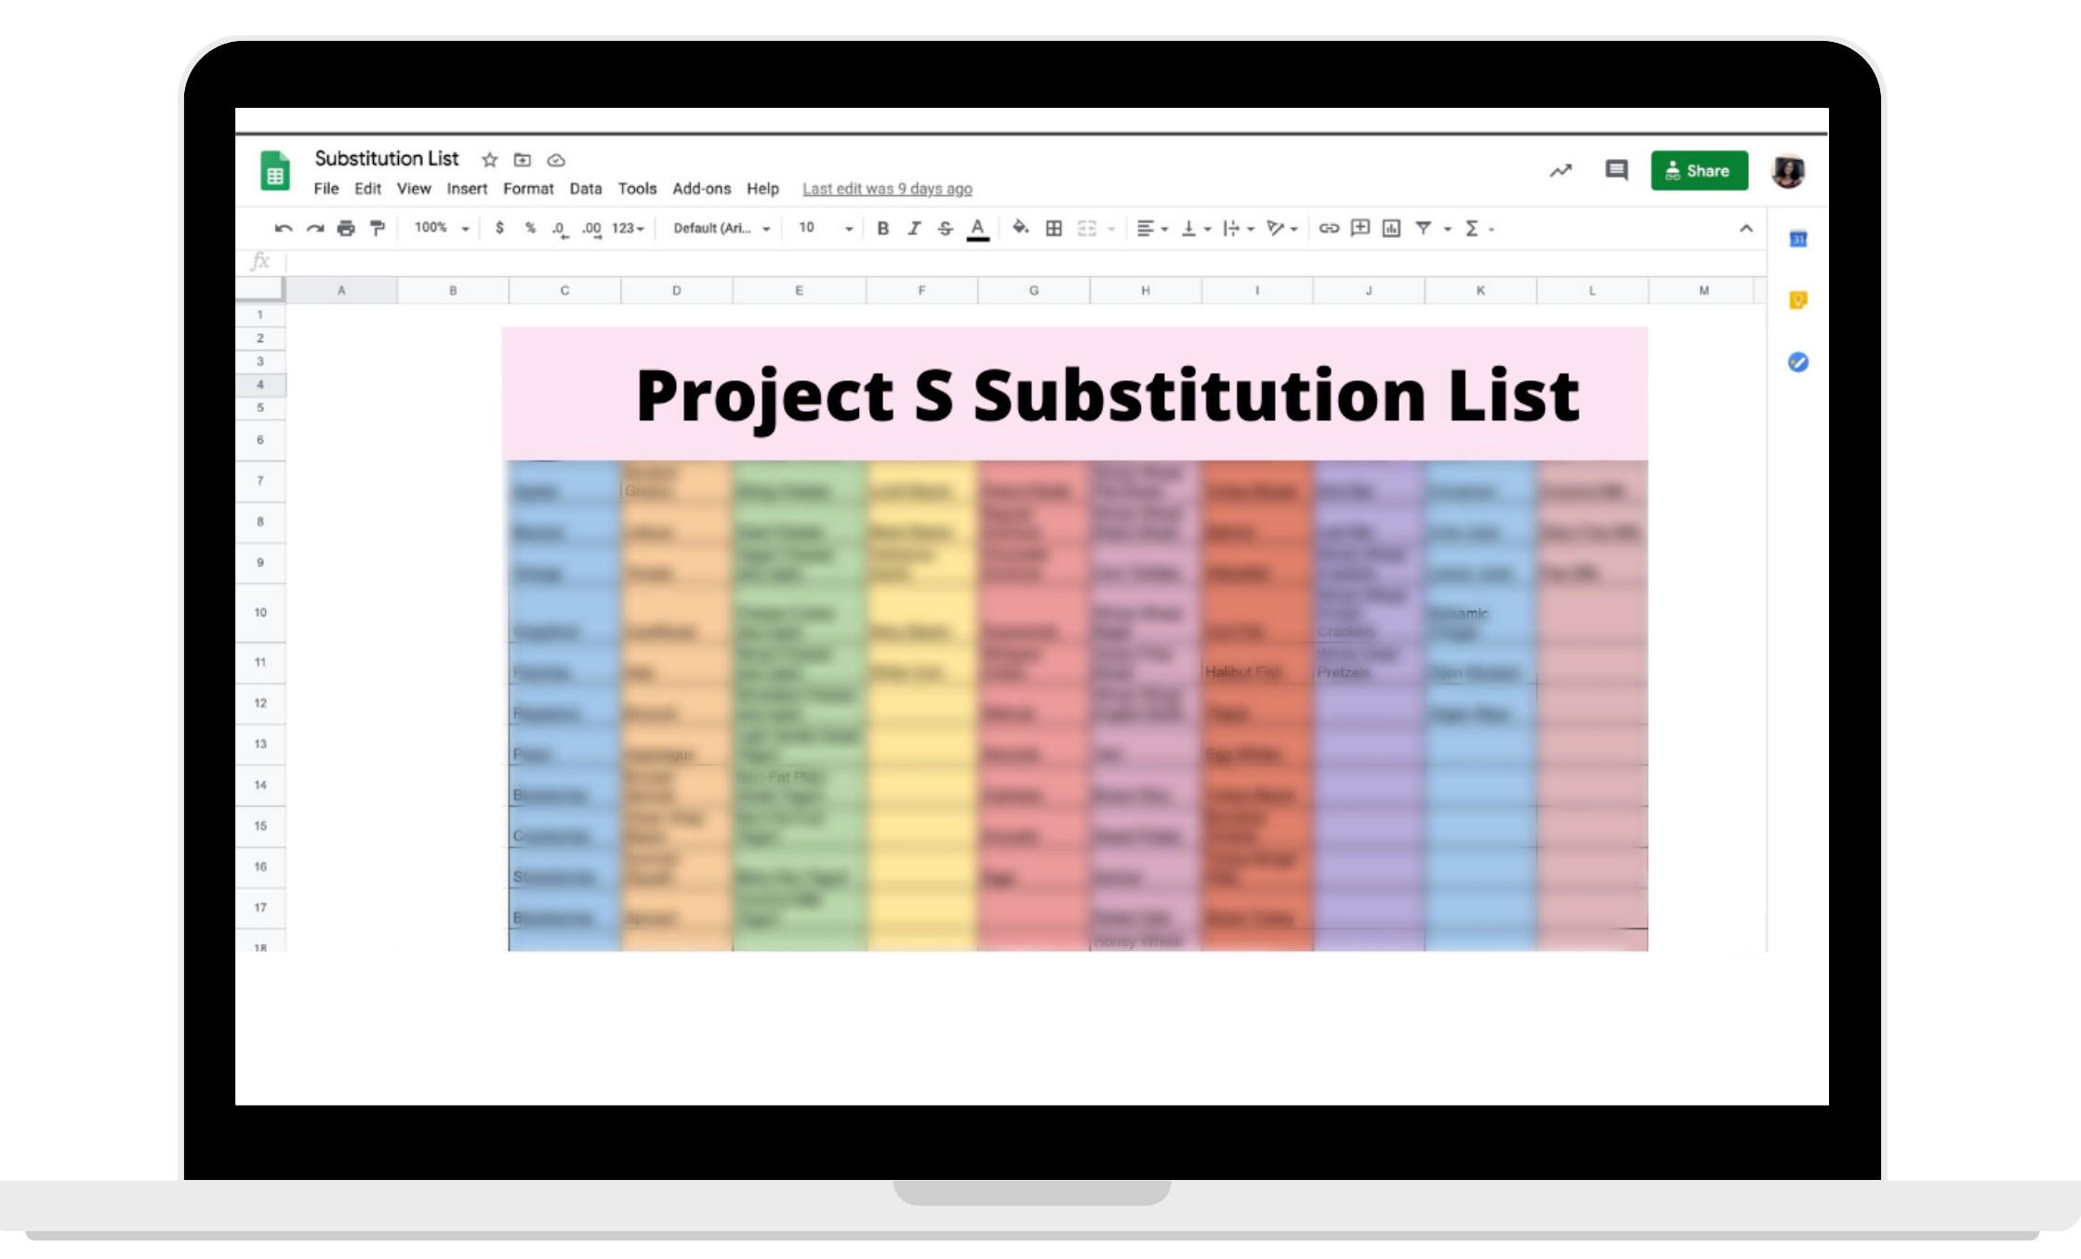
Task: Select the column F header
Action: [921, 291]
